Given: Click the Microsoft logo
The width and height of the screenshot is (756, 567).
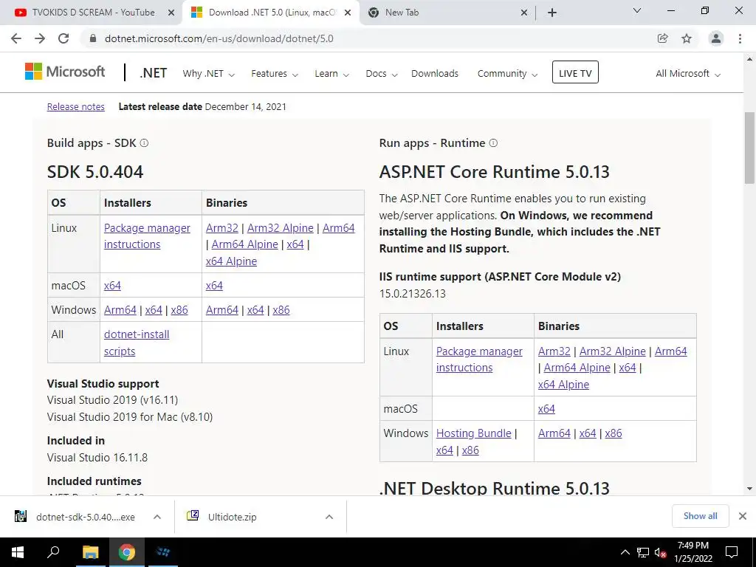Looking at the screenshot, I should click(65, 72).
